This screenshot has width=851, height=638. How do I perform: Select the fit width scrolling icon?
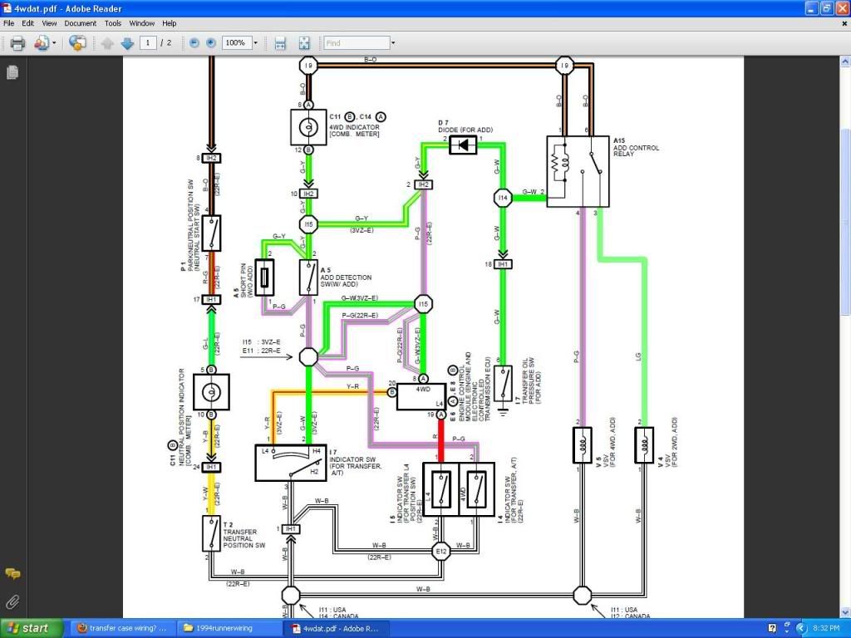coord(280,42)
